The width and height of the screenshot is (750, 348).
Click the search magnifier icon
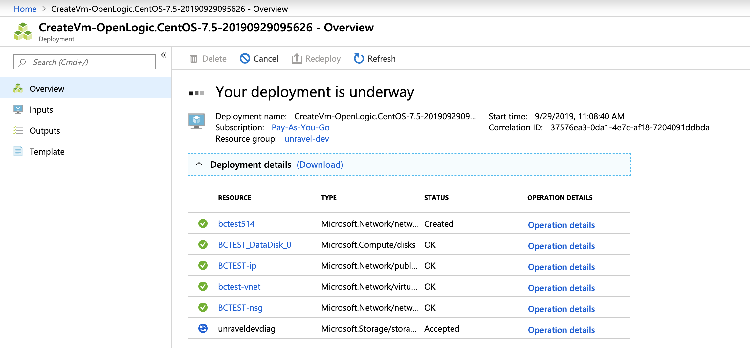[22, 62]
